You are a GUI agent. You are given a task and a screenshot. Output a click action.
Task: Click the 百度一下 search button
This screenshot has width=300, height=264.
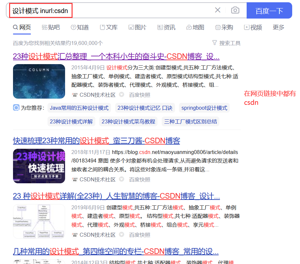(x=269, y=10)
